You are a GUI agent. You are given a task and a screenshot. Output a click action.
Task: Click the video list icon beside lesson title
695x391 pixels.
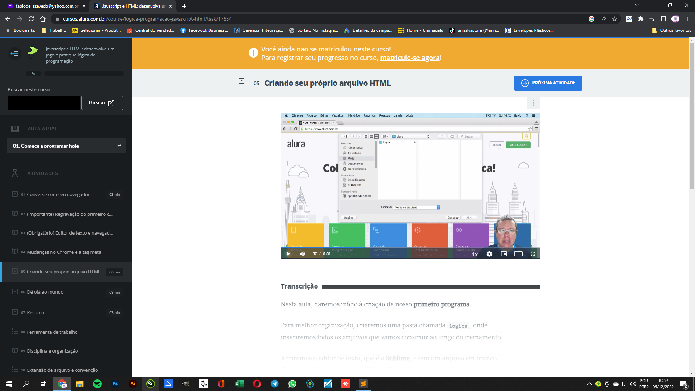pyautogui.click(x=241, y=81)
